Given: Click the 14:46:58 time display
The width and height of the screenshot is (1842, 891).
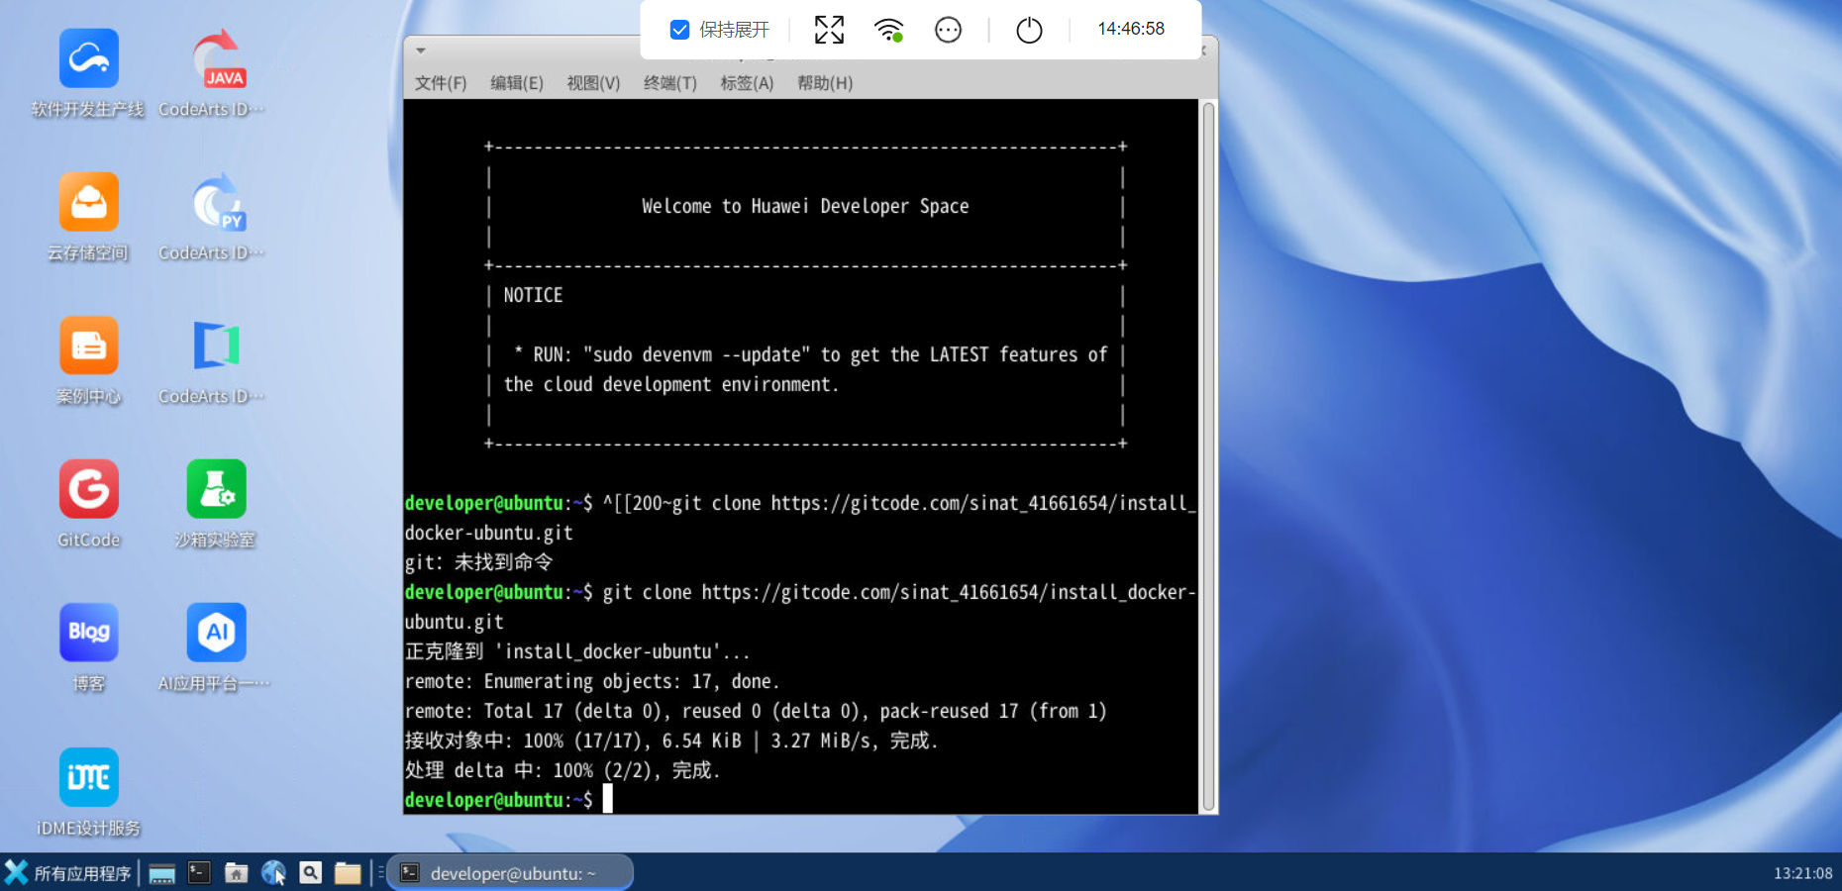Looking at the screenshot, I should click(x=1131, y=29).
